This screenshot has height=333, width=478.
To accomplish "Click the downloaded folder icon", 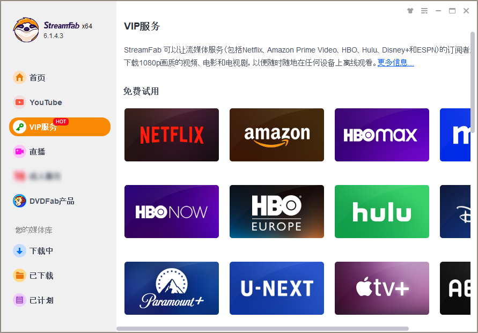I will pyautogui.click(x=19, y=276).
